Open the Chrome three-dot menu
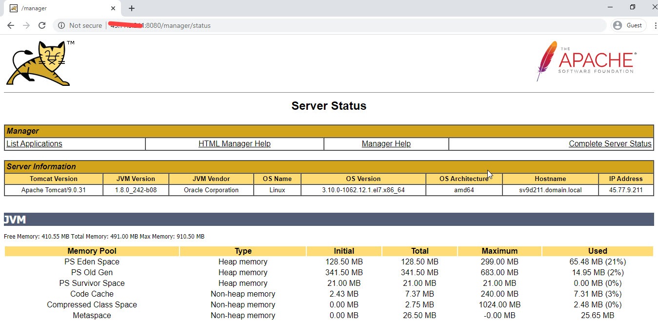This screenshot has width=658, height=322. click(656, 25)
